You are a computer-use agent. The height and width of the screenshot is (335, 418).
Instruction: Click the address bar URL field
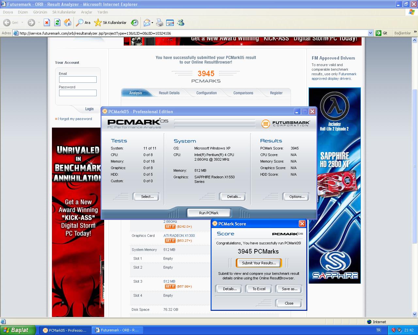193,33
